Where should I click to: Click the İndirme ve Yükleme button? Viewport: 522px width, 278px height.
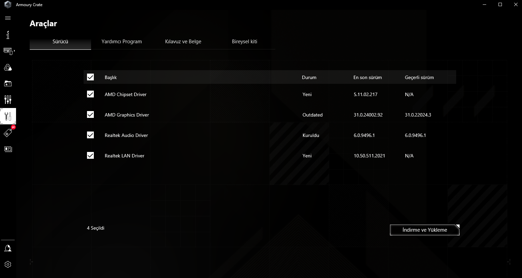[x=425, y=230]
